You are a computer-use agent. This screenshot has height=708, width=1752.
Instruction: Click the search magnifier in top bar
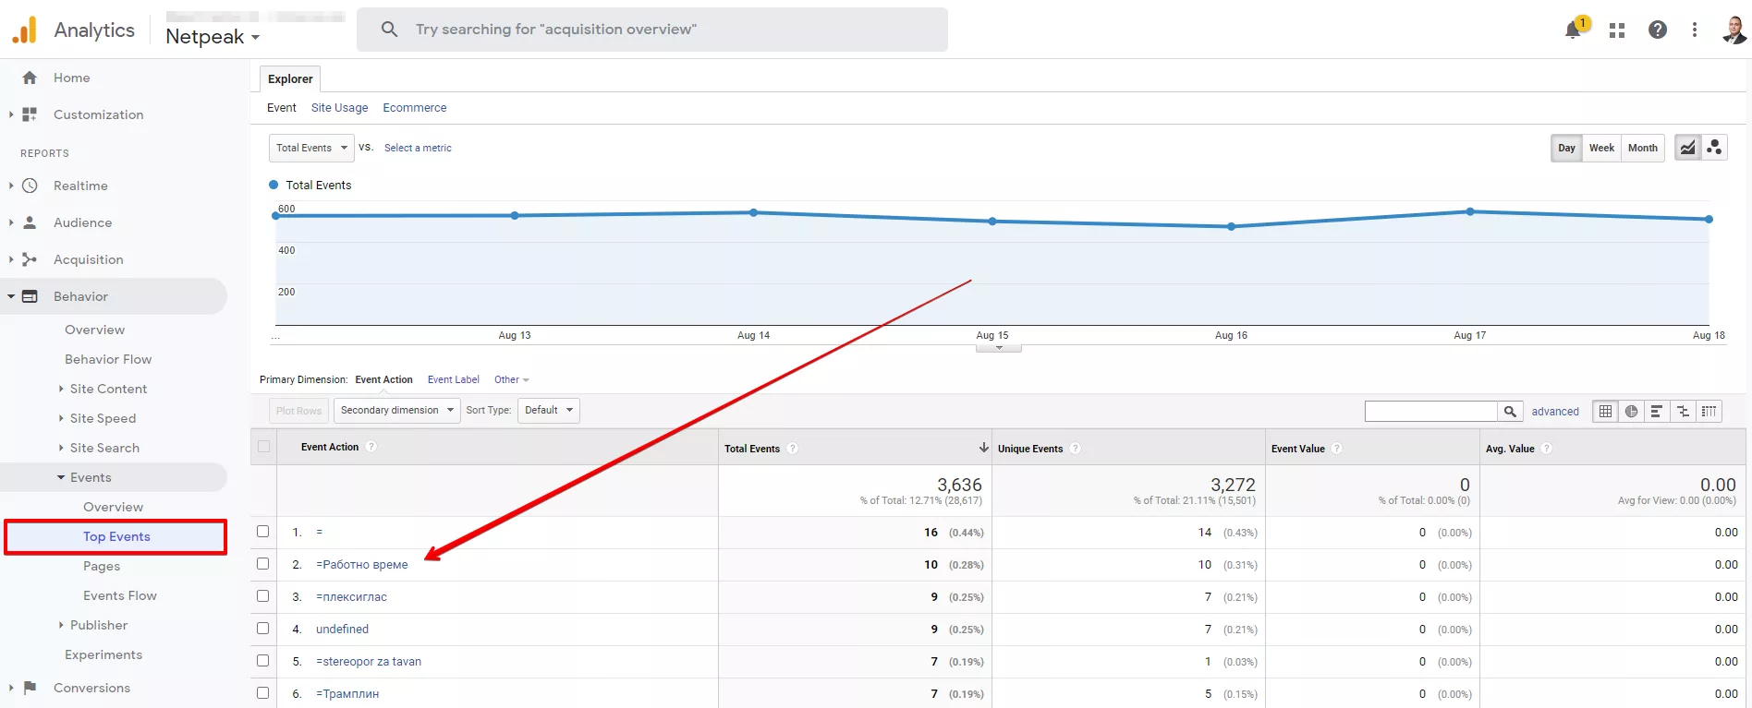click(389, 30)
